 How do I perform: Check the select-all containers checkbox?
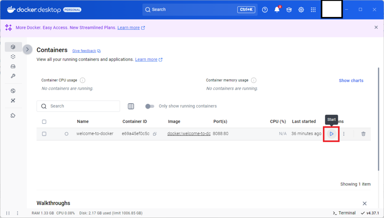click(x=44, y=122)
